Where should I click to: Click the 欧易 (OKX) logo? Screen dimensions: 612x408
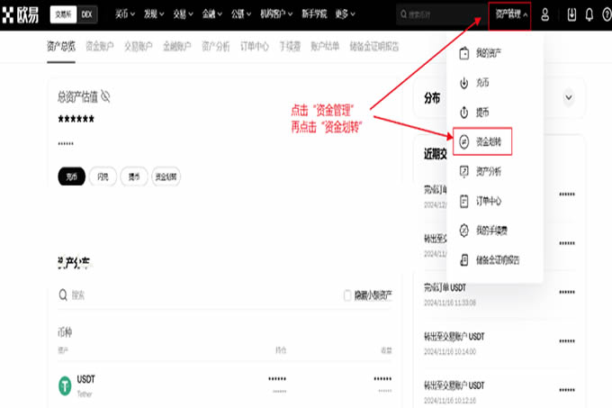22,14
